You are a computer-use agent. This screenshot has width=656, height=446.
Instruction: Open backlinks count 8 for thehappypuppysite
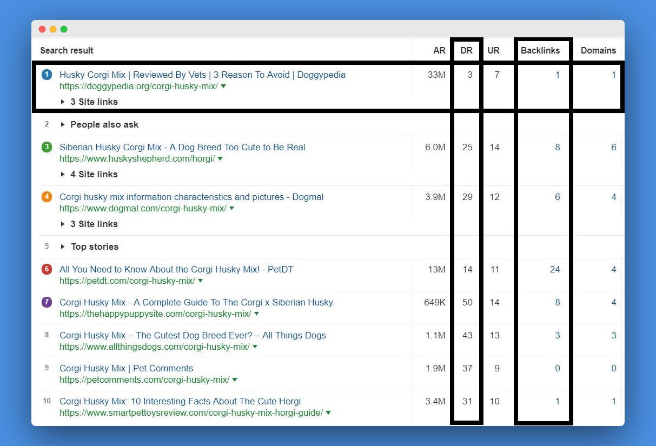click(557, 302)
